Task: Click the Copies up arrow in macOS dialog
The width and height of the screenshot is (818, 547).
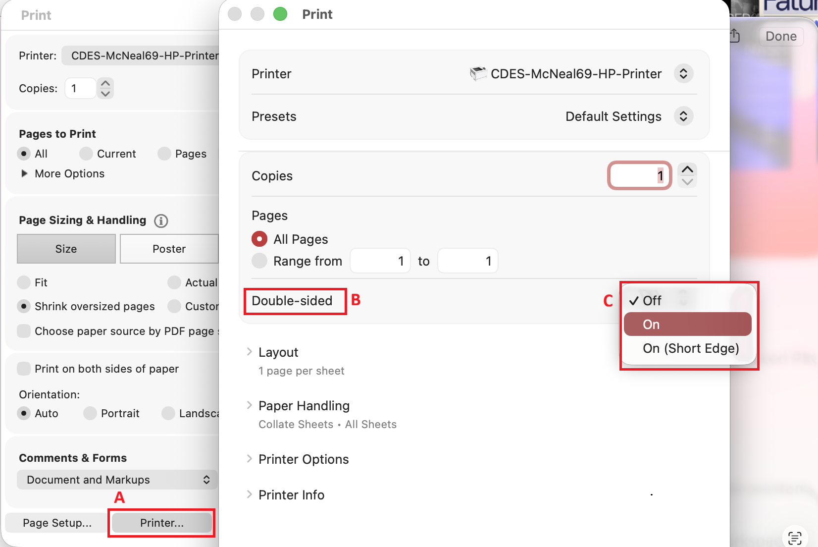Action: 687,169
